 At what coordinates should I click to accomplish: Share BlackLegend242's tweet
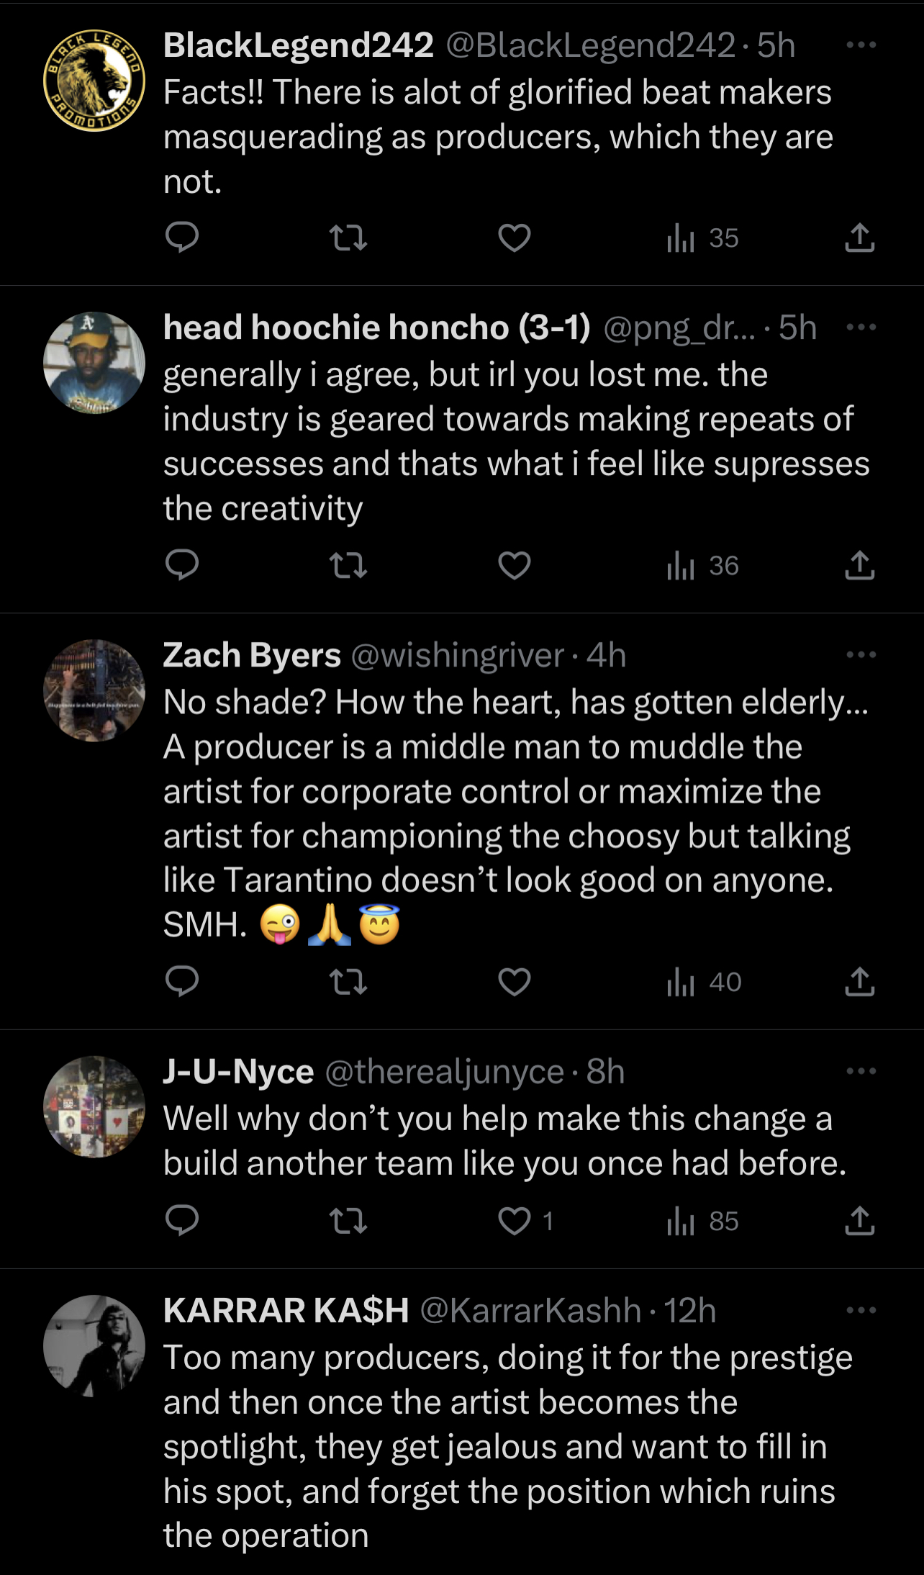pos(859,238)
